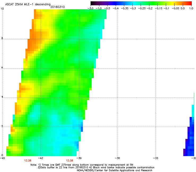
Task: Click the color bar label -0.5
Action: click(107, 8)
